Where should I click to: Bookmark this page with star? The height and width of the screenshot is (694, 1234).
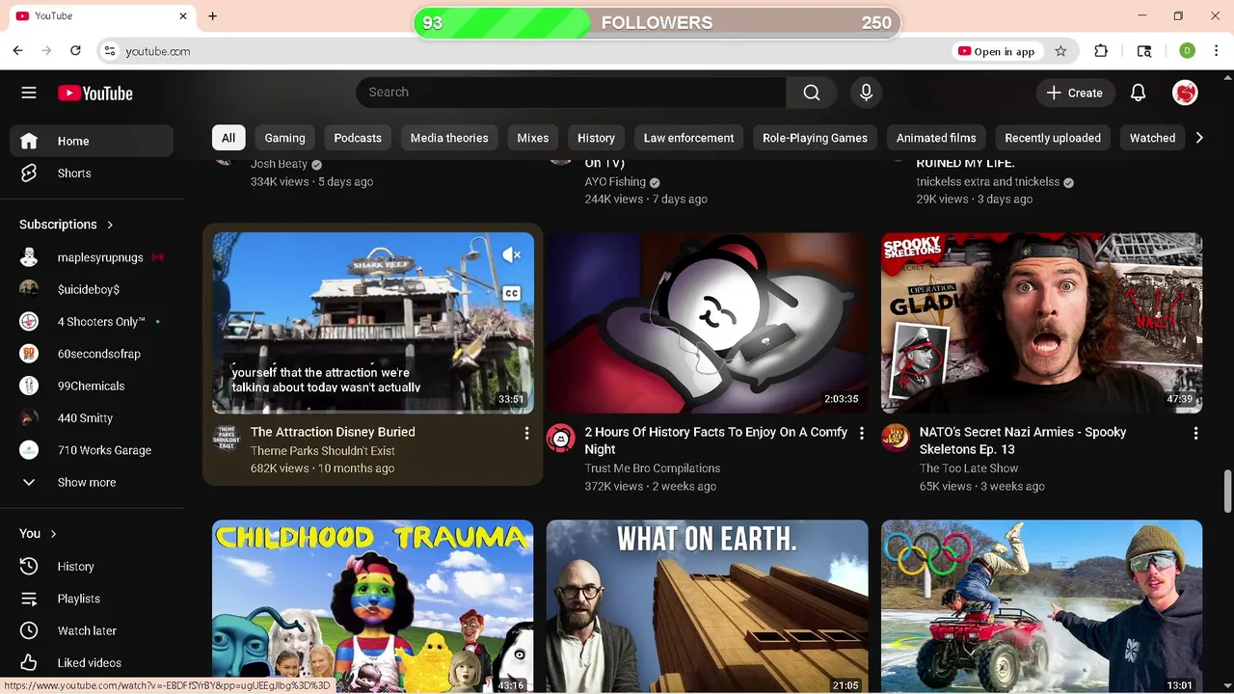1060,51
